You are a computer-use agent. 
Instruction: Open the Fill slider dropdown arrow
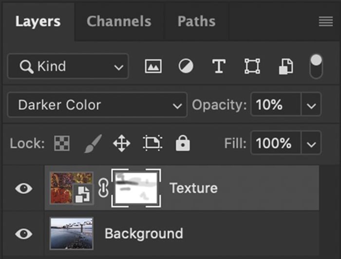point(311,144)
